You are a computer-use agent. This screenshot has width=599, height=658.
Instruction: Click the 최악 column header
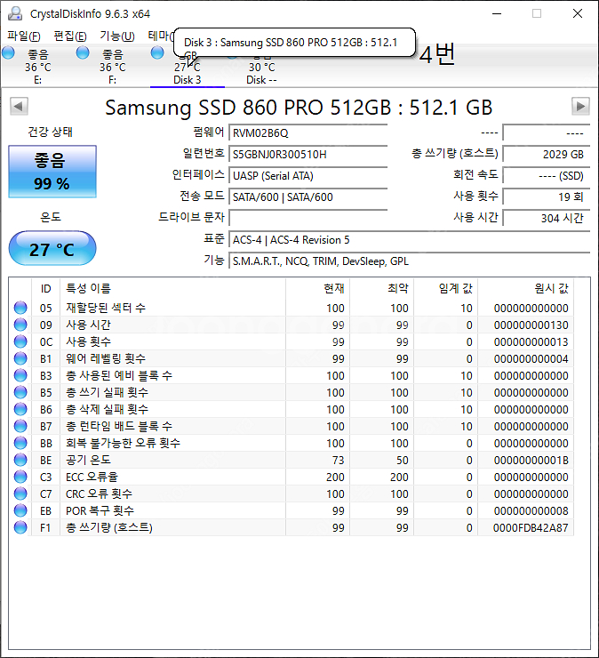(x=382, y=289)
